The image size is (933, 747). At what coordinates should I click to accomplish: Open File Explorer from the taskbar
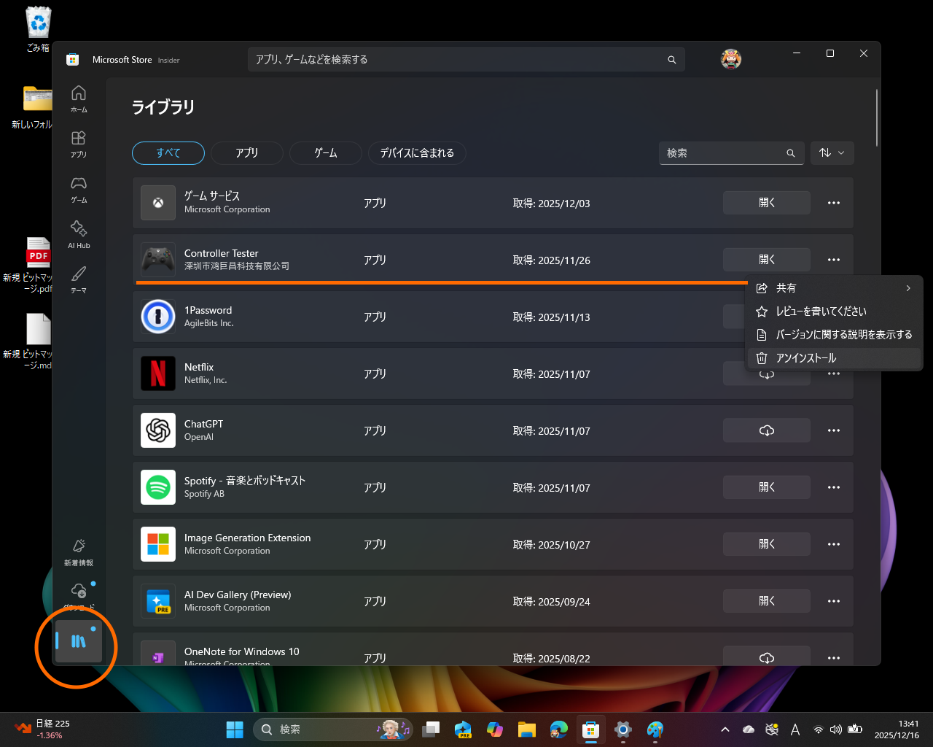527,729
